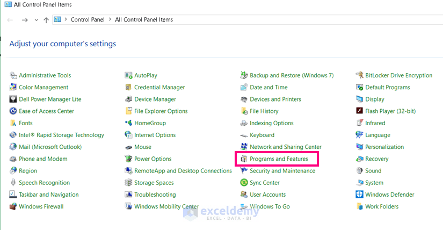Go forward with the Forward arrow
Screen dimensions: 443x230
tap(25, 20)
